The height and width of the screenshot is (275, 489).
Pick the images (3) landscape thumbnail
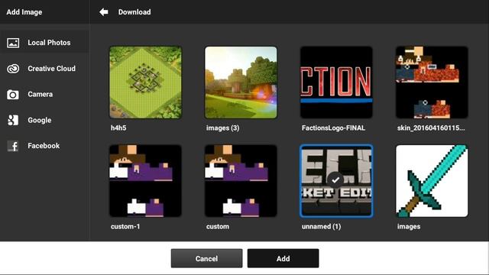tap(241, 82)
